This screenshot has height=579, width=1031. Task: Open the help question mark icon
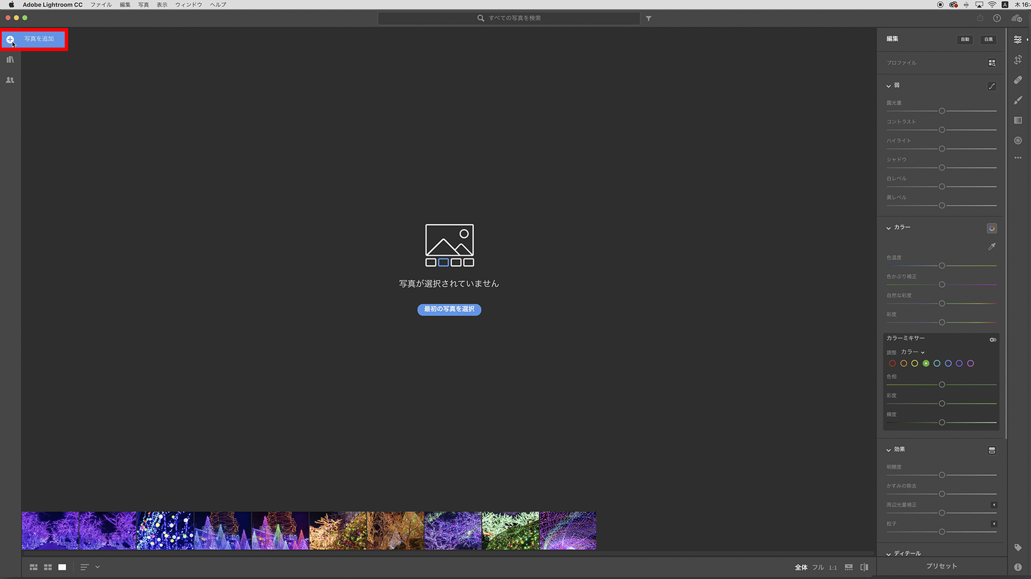click(x=997, y=18)
